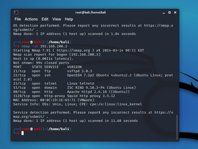The image size is (198, 149).
Task: Click the 53/tcp port entry
Action: coord(19,88)
